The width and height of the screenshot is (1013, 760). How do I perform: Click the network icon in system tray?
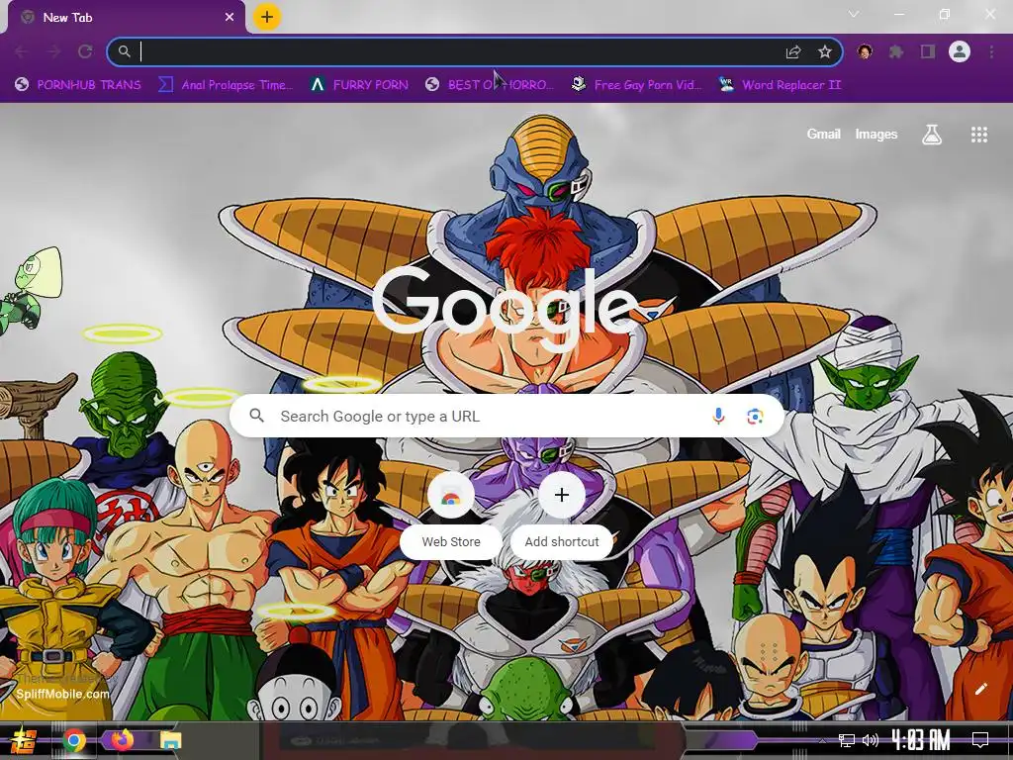pos(847,740)
